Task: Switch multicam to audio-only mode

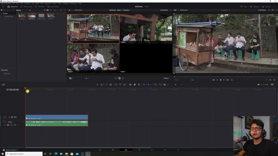Action: [123, 78]
